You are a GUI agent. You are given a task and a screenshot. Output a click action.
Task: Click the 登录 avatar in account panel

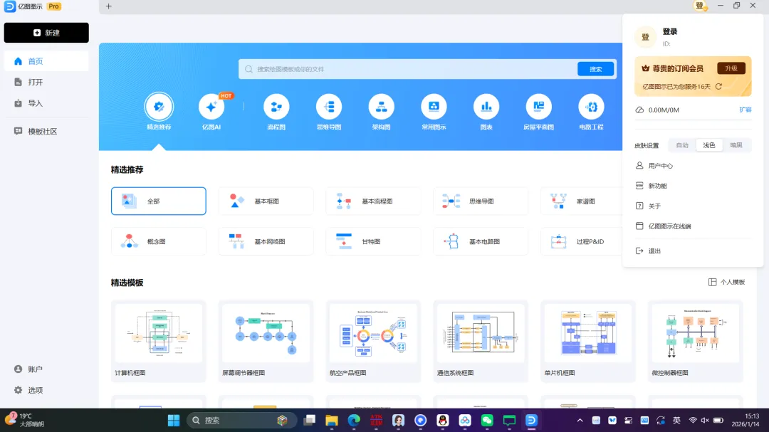coord(645,37)
